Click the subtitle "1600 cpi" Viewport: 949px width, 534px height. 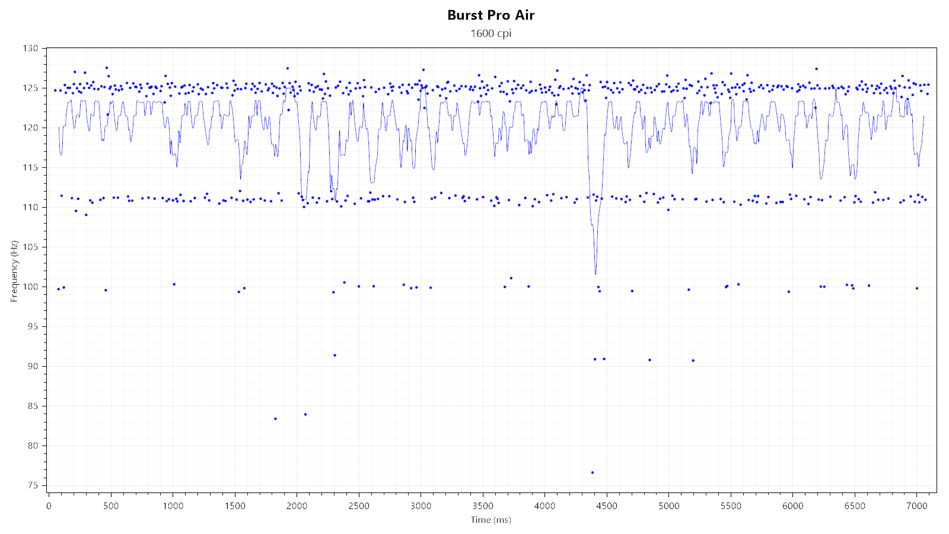tap(491, 33)
